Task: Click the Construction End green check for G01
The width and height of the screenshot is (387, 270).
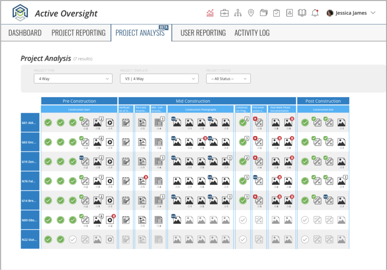Action: click(x=305, y=123)
